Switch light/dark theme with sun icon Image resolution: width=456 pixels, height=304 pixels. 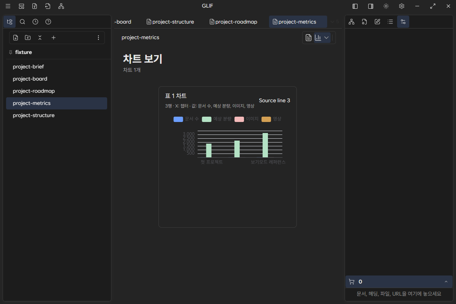click(386, 6)
